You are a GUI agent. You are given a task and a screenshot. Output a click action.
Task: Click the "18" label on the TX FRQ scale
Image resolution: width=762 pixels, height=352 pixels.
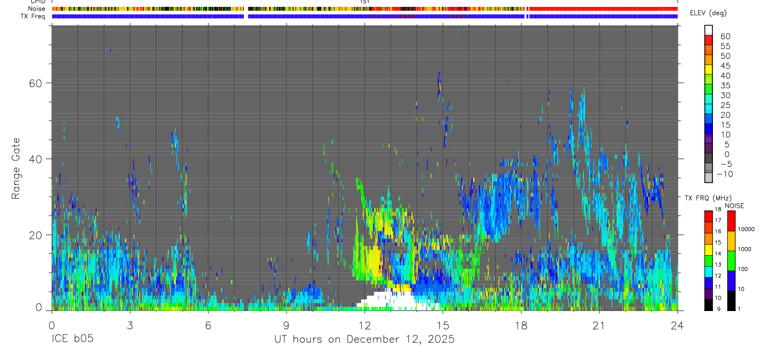coord(717,209)
